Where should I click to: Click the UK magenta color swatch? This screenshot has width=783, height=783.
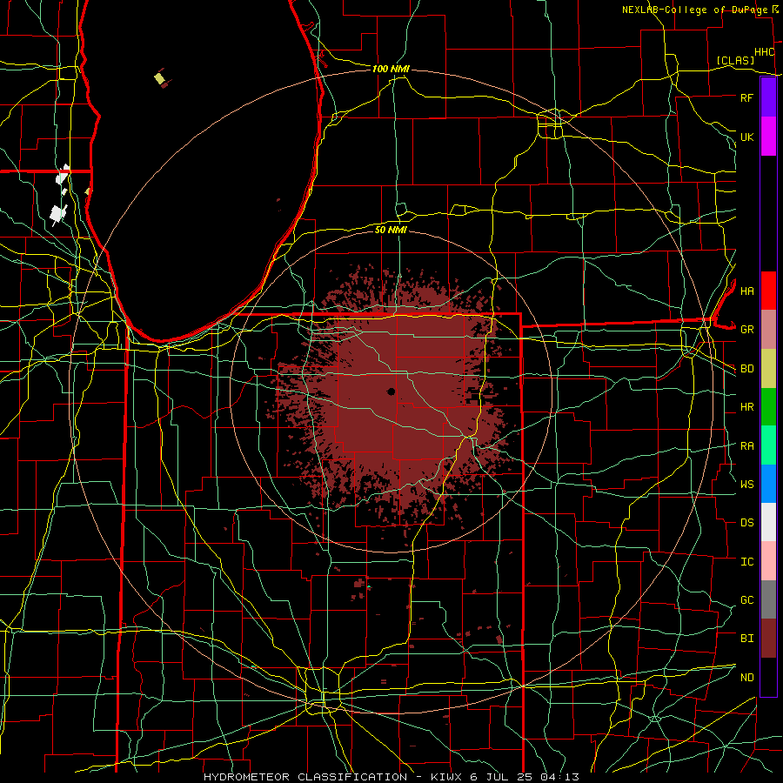tap(768, 137)
